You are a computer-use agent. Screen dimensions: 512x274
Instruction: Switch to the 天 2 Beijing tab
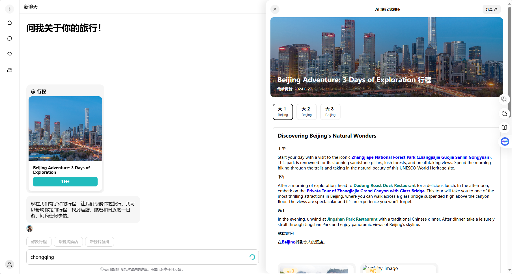(x=306, y=112)
